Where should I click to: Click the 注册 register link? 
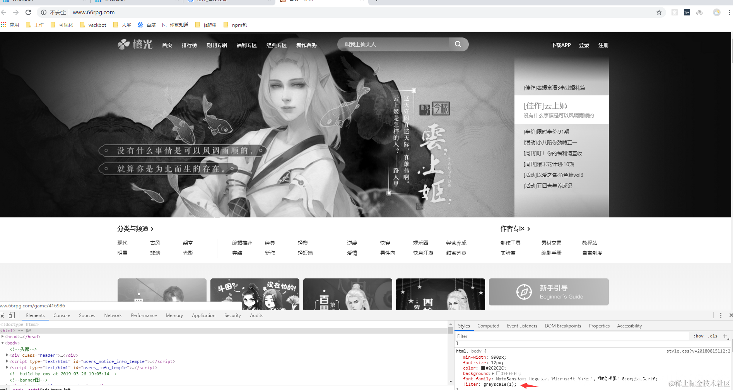pos(603,45)
